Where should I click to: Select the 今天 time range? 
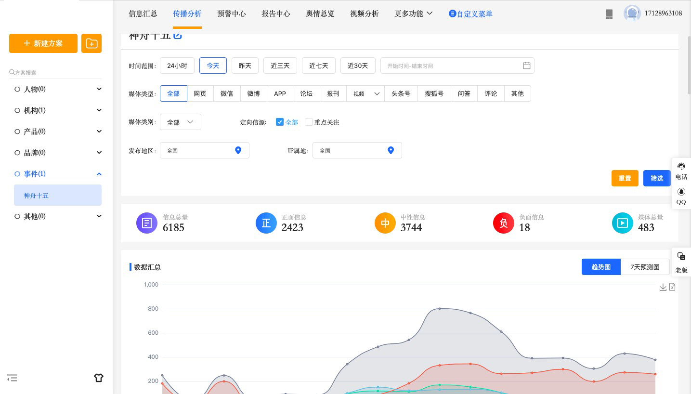point(213,66)
